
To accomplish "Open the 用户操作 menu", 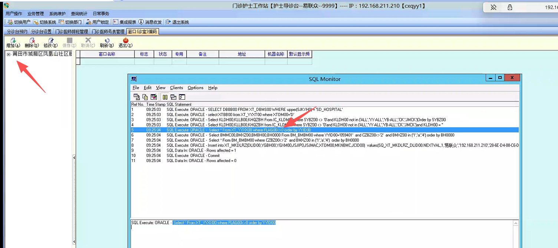I will tap(14, 14).
